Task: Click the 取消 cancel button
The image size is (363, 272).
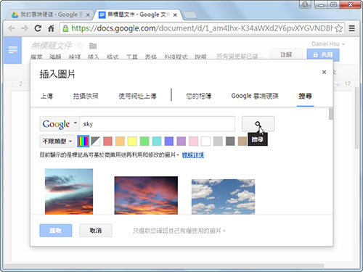Action: [96, 231]
